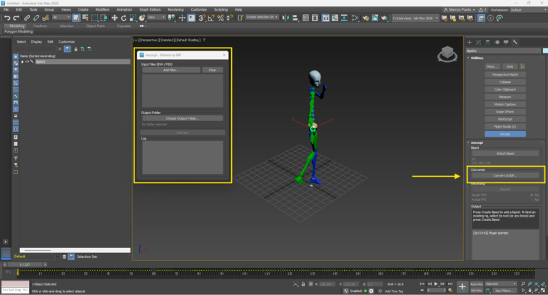Open the Graph Editors menu
This screenshot has height=295, width=548.
coord(150,9)
